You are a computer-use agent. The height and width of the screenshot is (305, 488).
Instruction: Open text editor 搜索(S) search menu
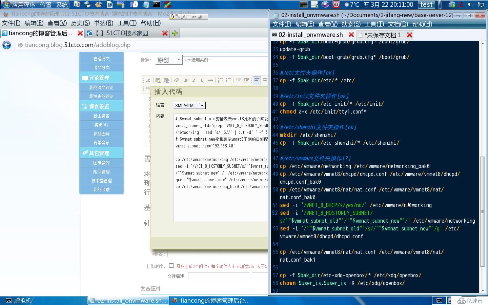[x=351, y=24]
